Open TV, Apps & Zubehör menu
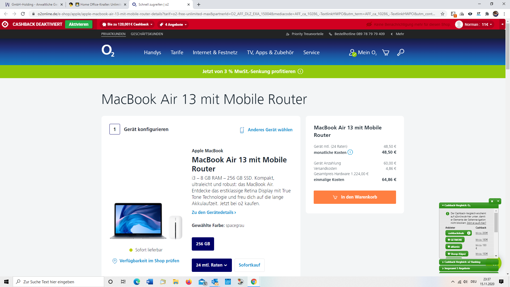Screen dimensions: 510x287 (270, 52)
